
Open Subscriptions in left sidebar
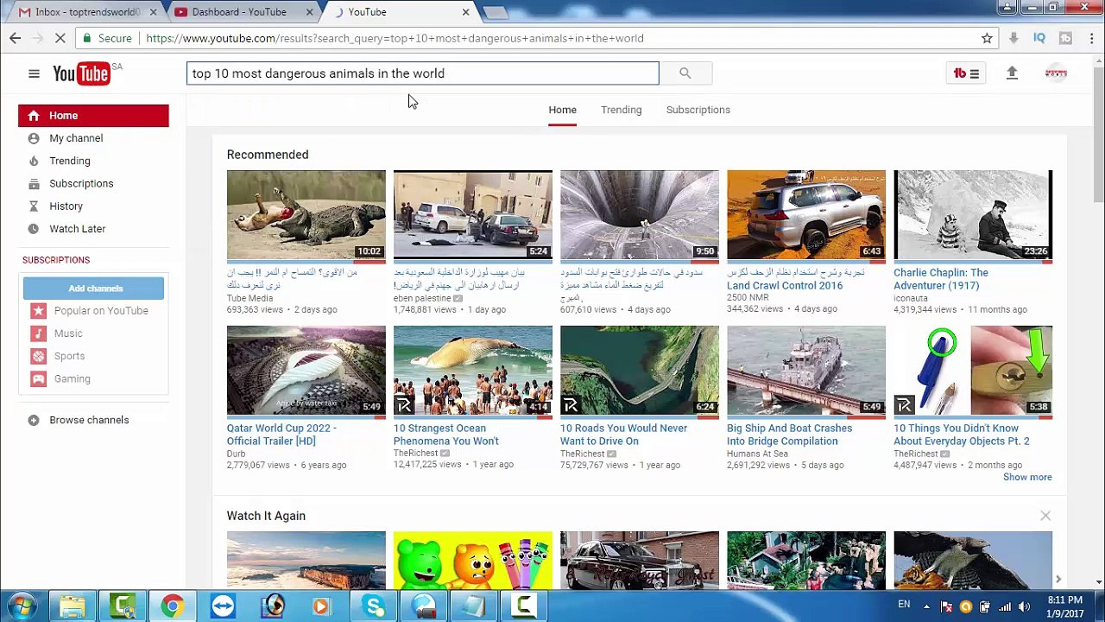pyautogui.click(x=81, y=183)
